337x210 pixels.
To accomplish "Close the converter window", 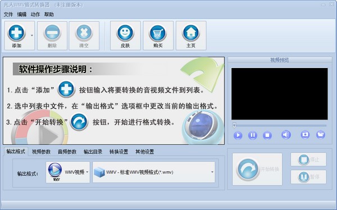I will [x=331, y=4].
